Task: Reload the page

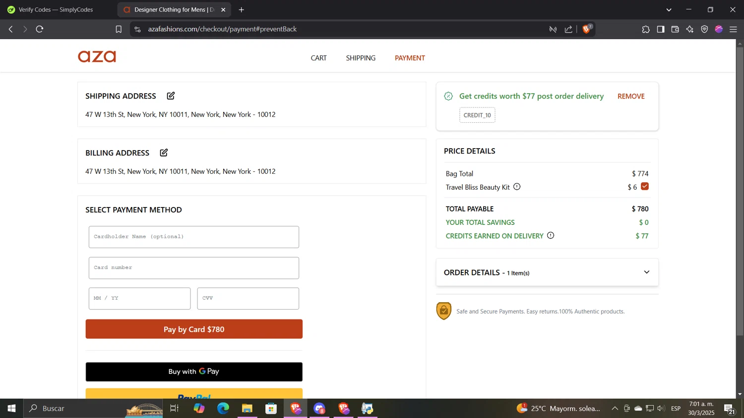Action: point(40,29)
